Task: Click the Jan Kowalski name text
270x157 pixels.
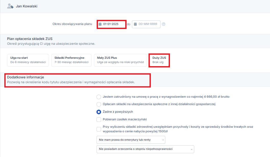Action: coord(27,6)
